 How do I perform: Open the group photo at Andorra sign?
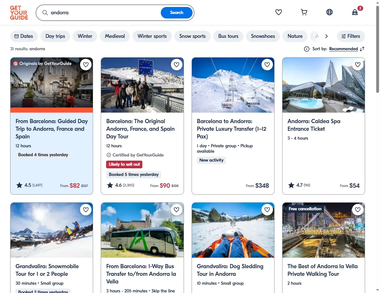(142, 85)
